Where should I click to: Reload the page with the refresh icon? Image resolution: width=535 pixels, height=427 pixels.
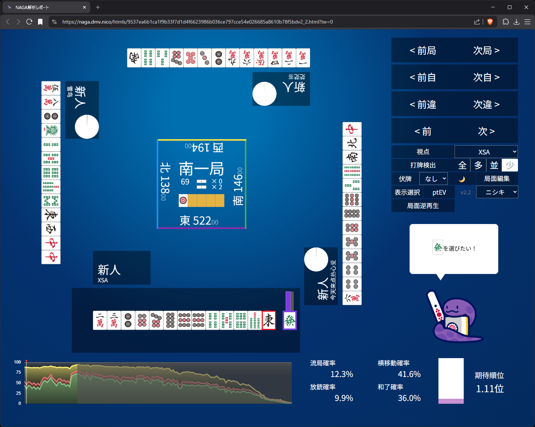coord(29,22)
